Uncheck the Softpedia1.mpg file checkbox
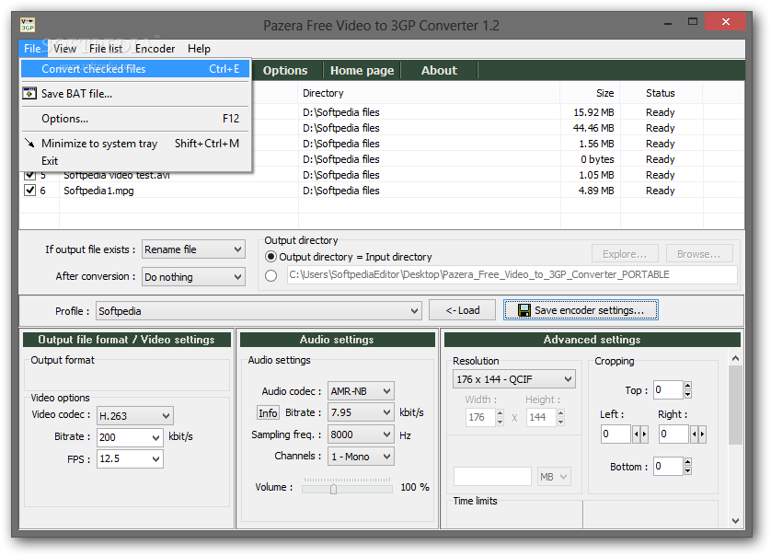 click(30, 191)
